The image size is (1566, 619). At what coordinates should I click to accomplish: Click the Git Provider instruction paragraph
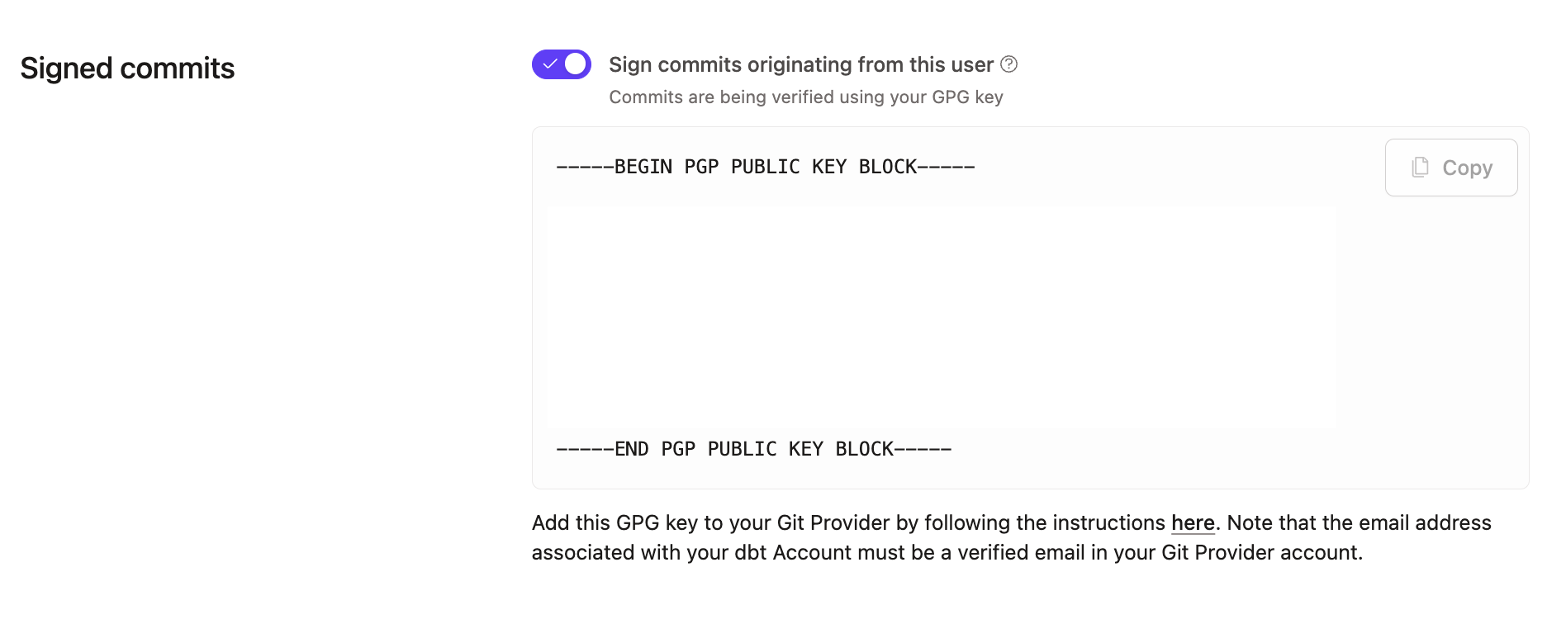coord(1011,537)
